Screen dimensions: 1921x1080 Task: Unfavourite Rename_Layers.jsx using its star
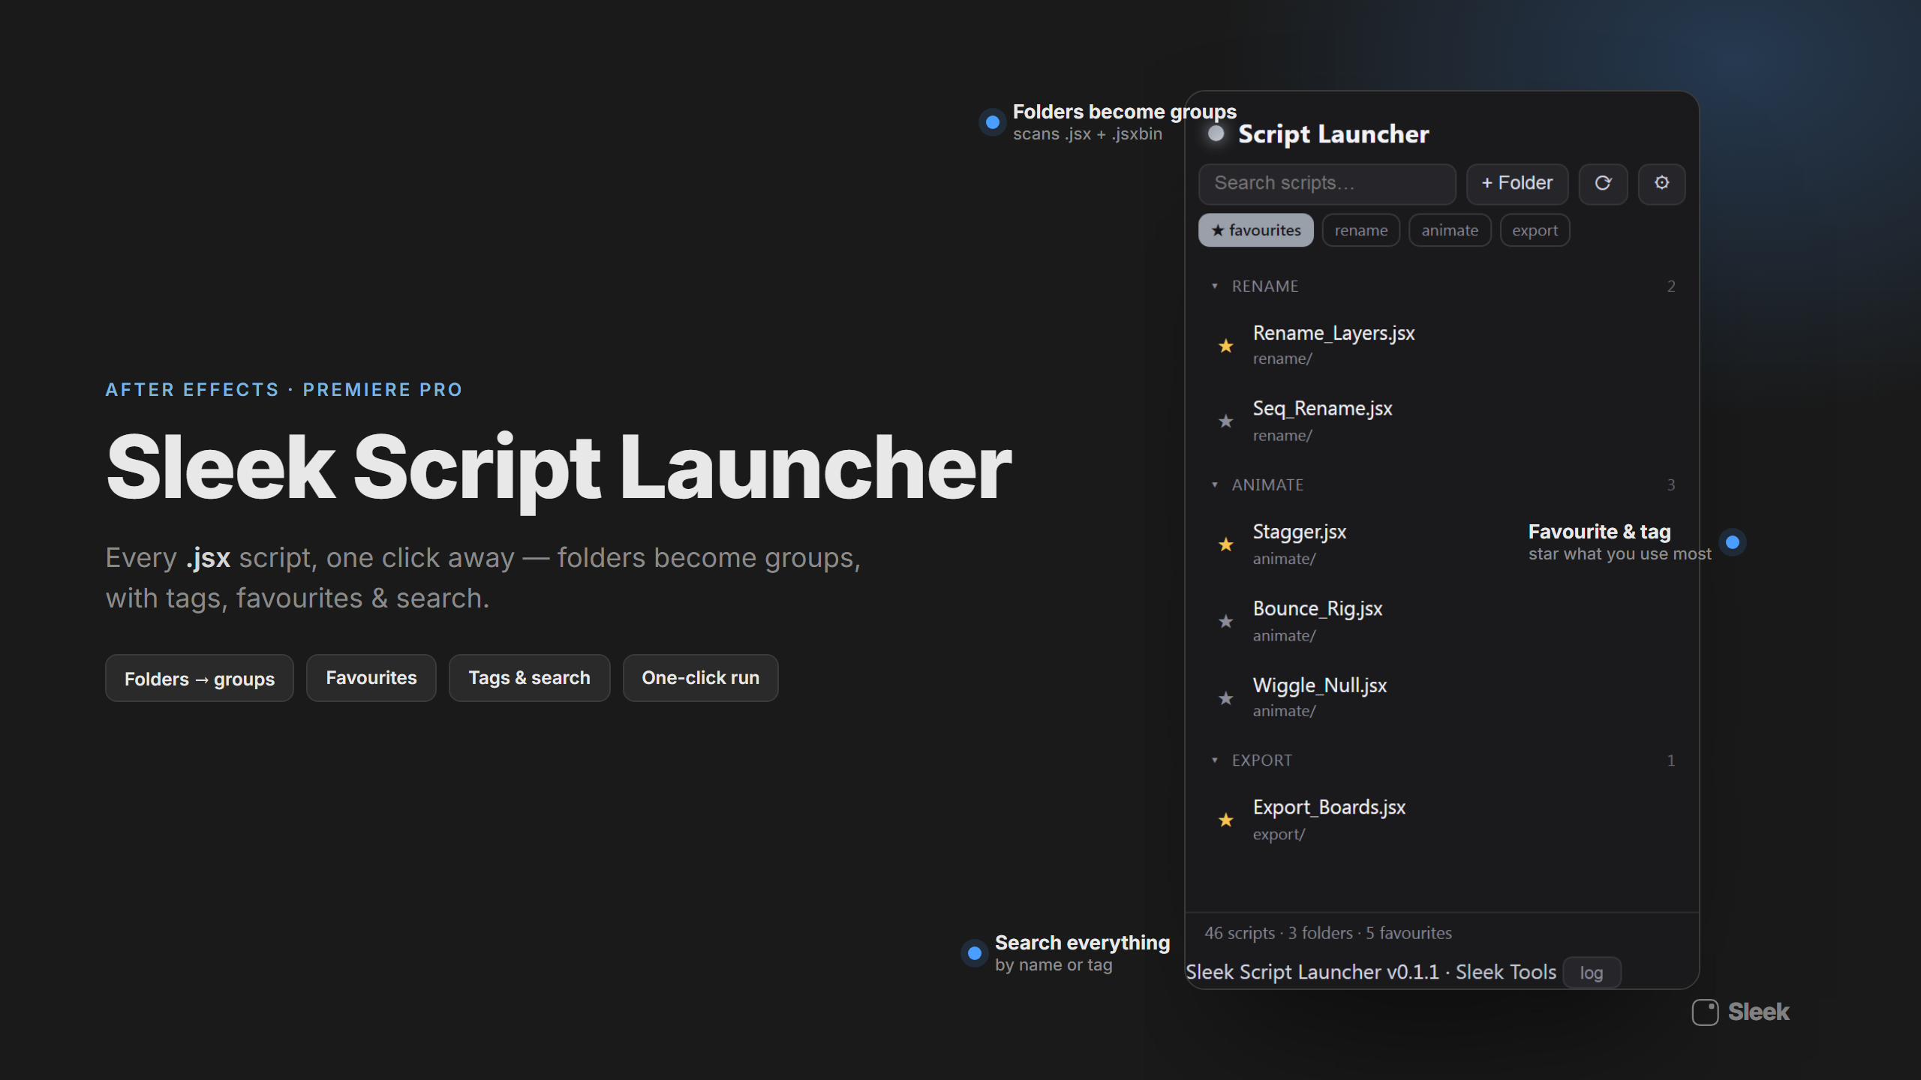click(x=1225, y=346)
